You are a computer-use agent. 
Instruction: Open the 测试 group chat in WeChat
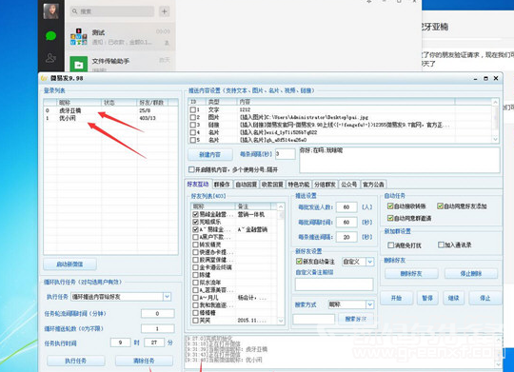point(120,36)
